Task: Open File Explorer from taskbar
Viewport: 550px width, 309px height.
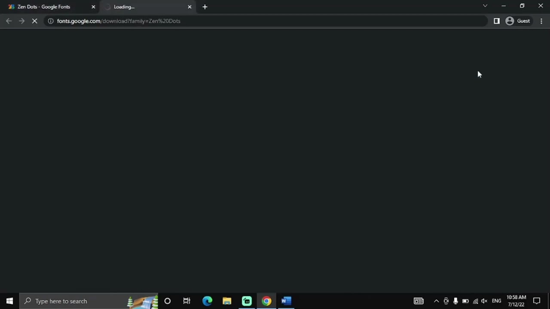Action: (x=227, y=301)
